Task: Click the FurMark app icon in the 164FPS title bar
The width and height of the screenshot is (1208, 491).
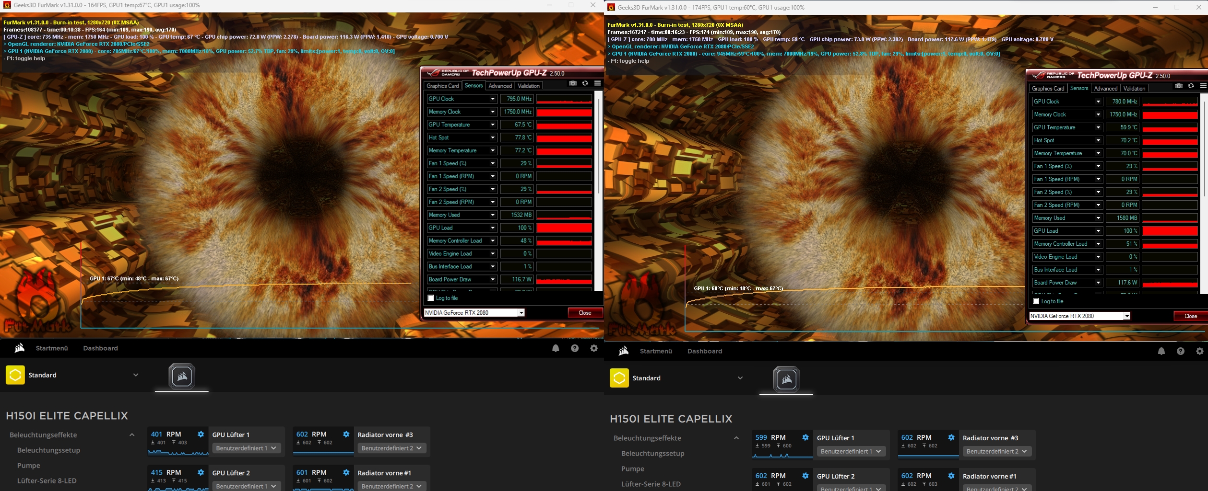Action: (7, 5)
